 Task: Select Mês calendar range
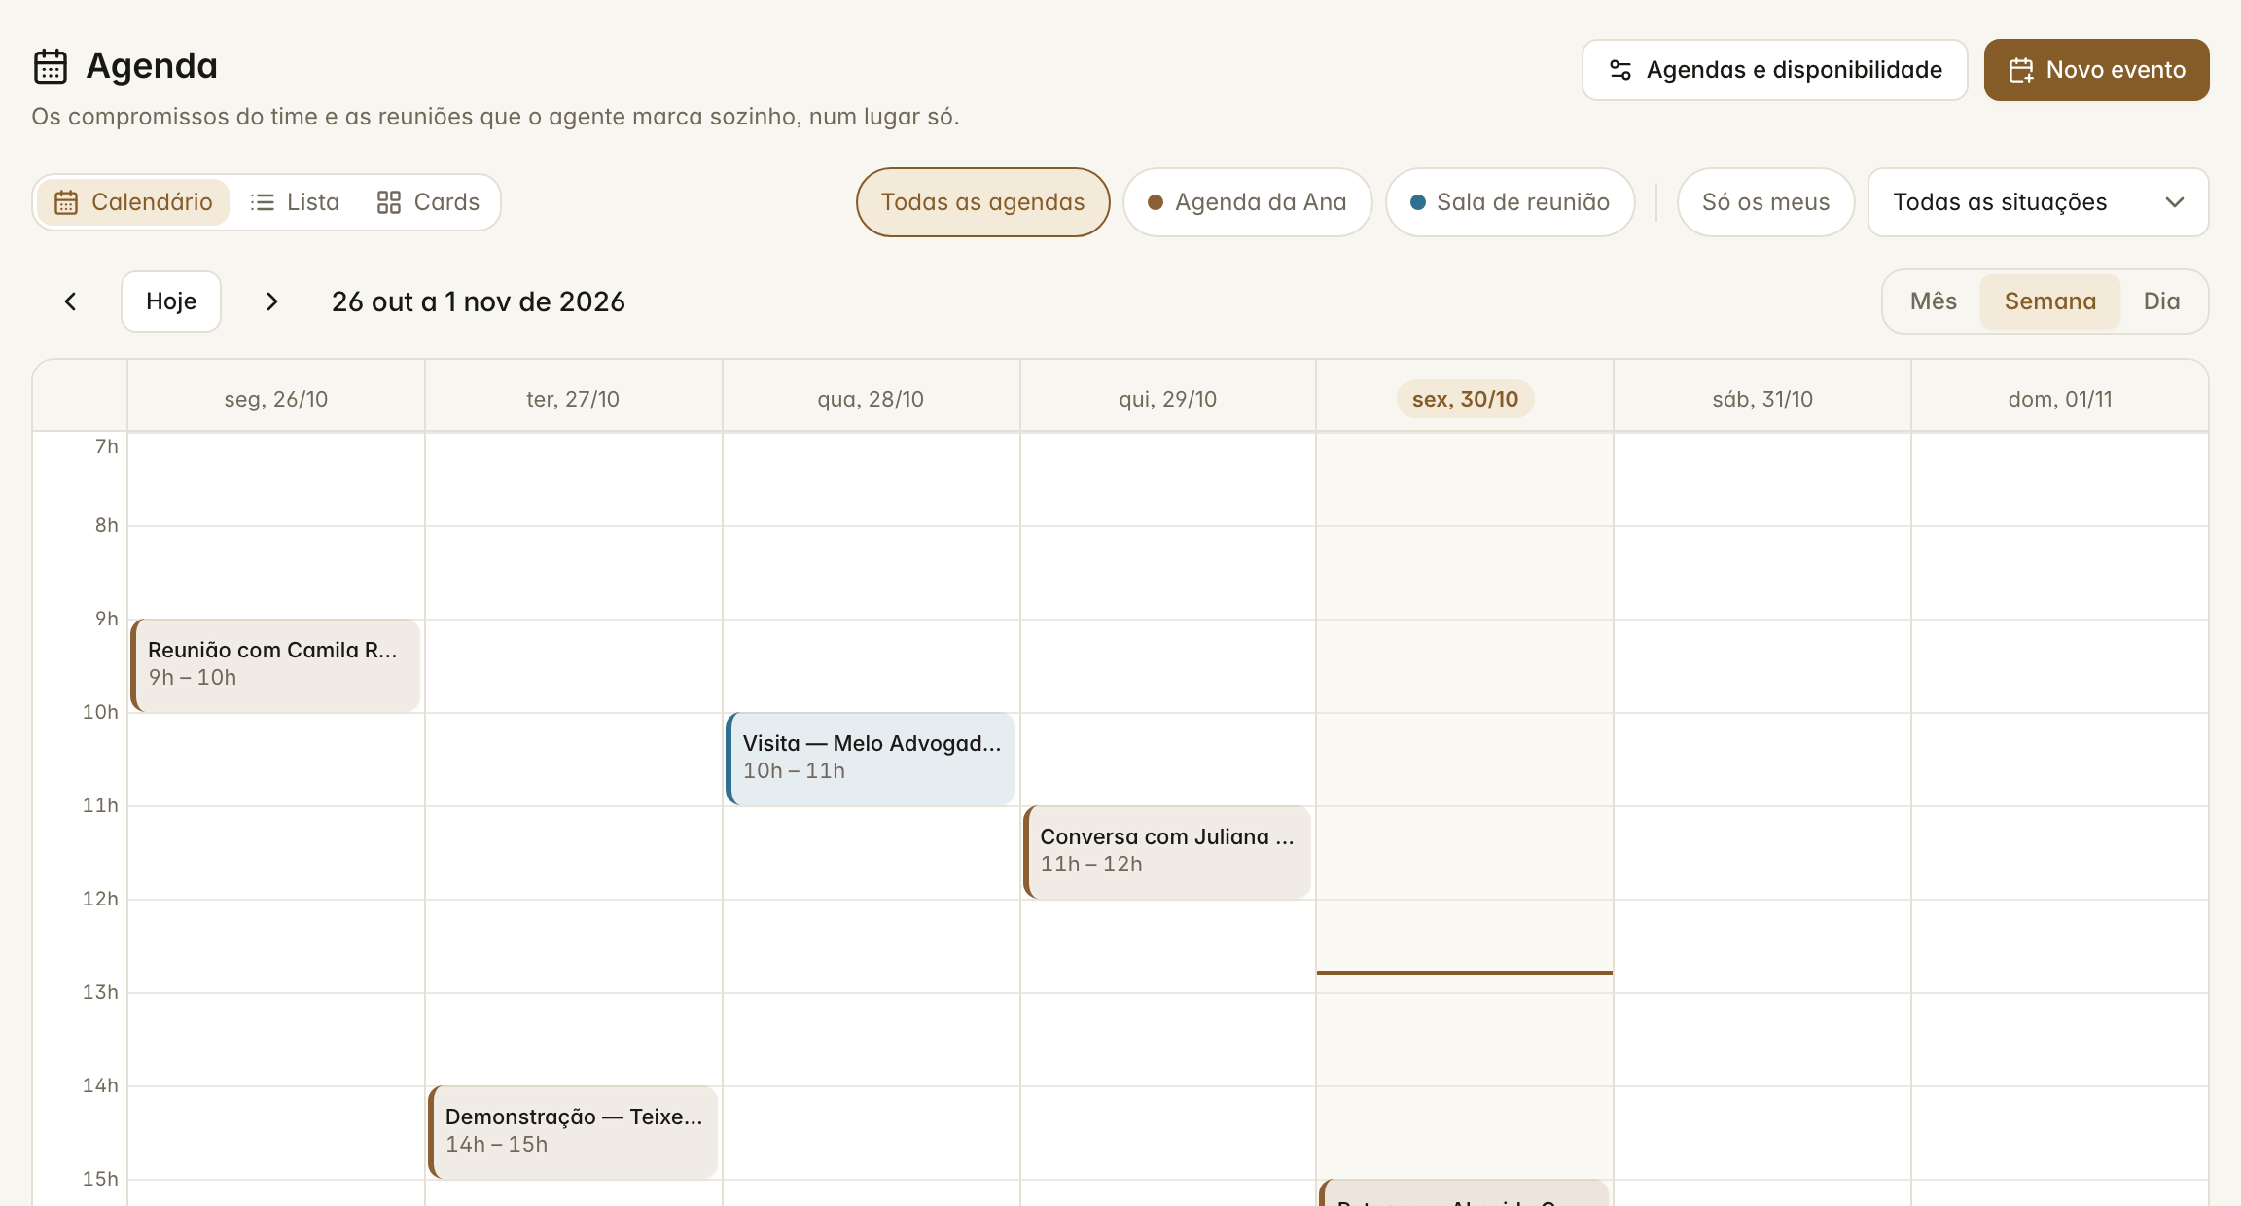pos(1934,301)
